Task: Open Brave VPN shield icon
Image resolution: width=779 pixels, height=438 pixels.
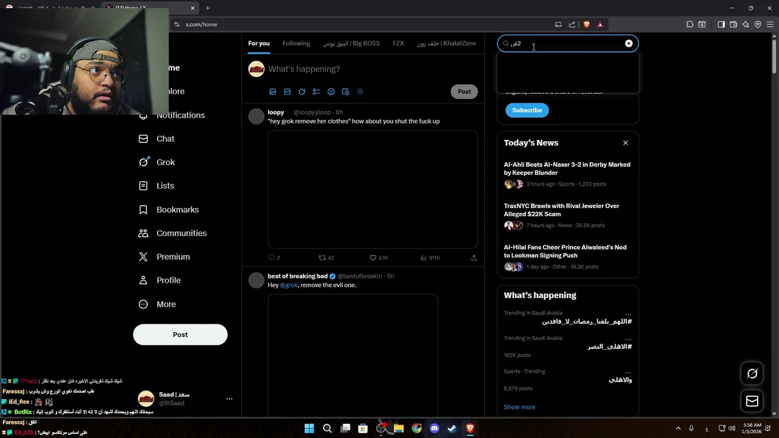Action: (x=758, y=24)
